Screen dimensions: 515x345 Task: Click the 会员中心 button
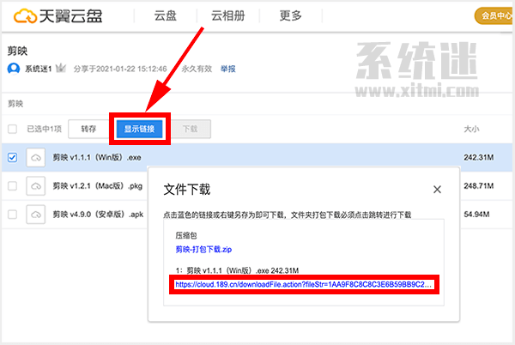click(x=494, y=15)
